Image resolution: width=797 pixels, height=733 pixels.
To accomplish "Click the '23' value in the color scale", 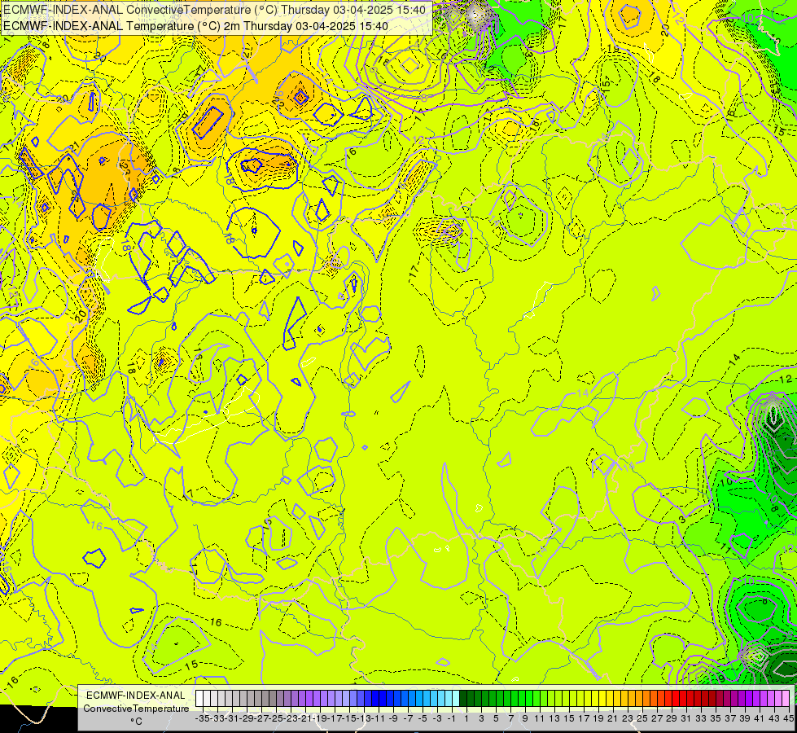I will pos(628,718).
